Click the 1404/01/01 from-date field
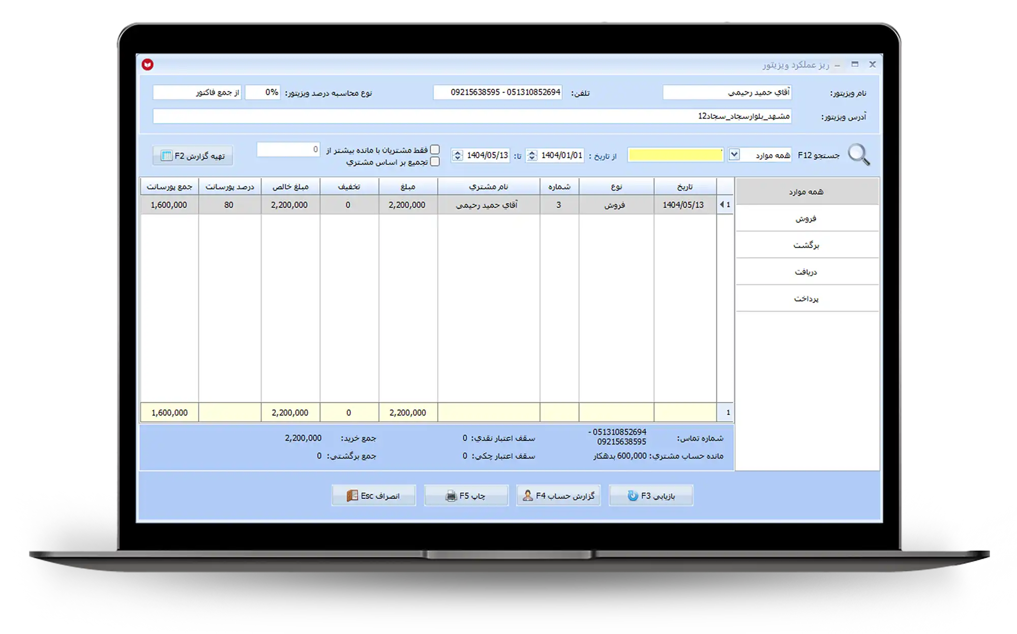Viewport: 1017px width, 634px height. [x=561, y=155]
